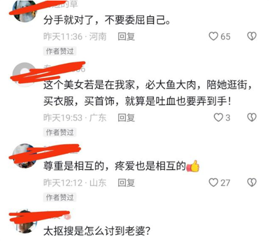The image size is (269, 241).
Task: Like the Henan comment with 65 likes
Action: coord(213,36)
